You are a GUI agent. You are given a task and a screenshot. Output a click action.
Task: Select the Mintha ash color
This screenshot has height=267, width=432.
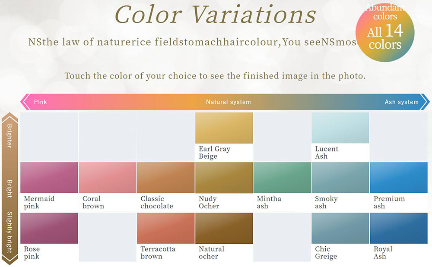click(282, 178)
